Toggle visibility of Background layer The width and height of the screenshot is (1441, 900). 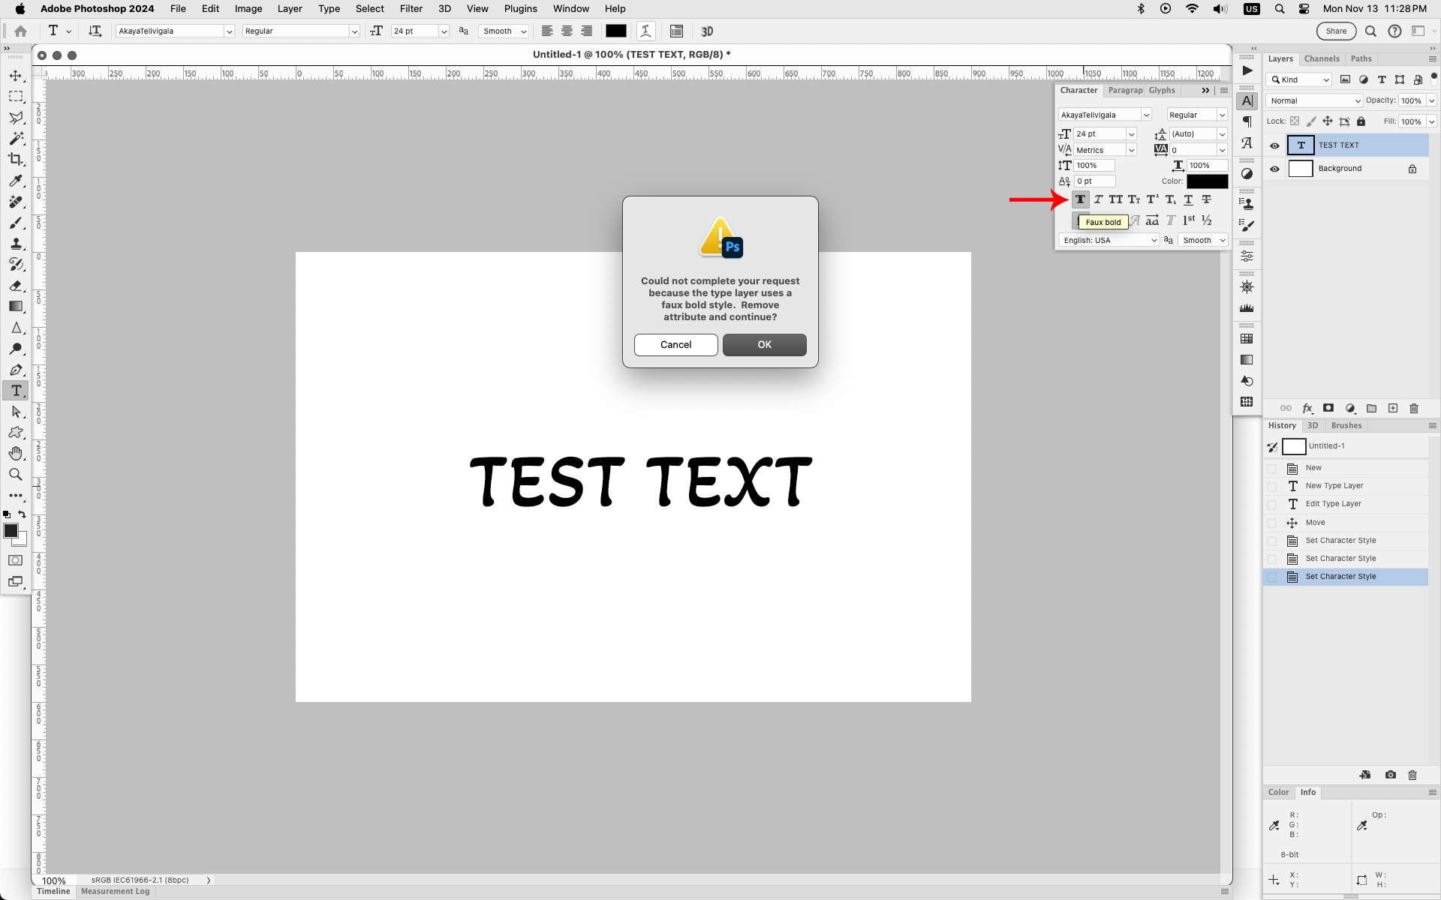click(x=1273, y=168)
